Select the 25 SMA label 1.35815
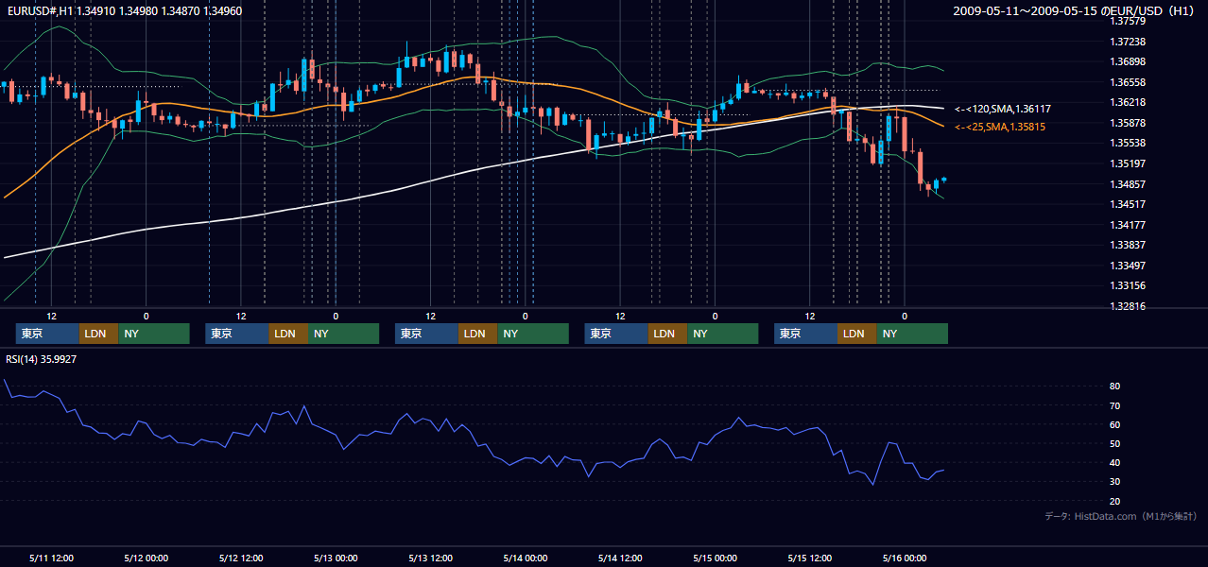The height and width of the screenshot is (567, 1208). tap(1000, 127)
